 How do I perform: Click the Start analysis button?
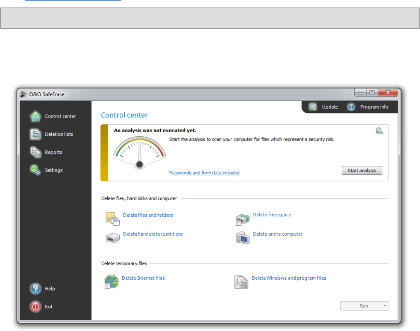point(362,170)
